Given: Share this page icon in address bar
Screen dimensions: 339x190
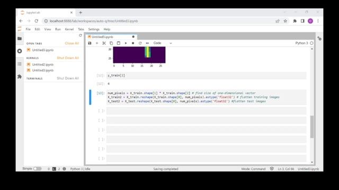Looking at the screenshot, I should click(278, 21).
